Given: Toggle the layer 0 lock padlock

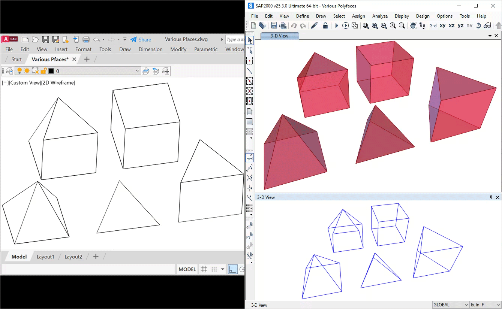Looking at the screenshot, I should pos(43,71).
